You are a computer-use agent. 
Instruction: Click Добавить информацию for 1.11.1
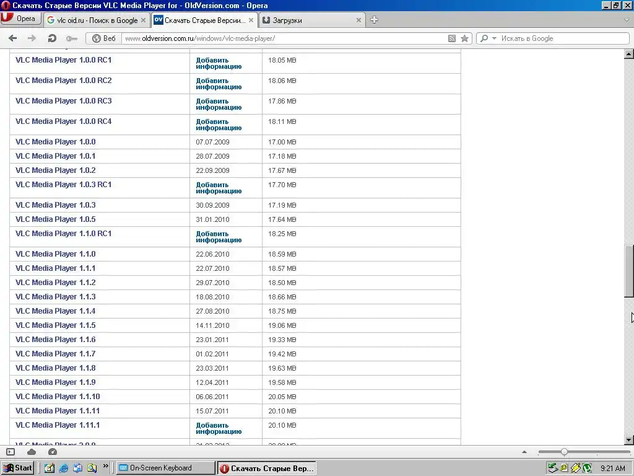(219, 428)
